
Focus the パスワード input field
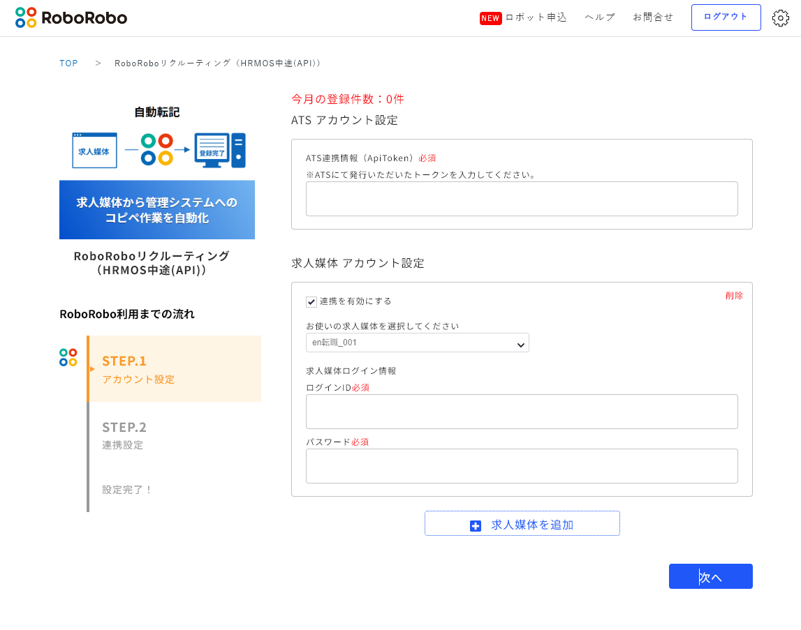522,466
